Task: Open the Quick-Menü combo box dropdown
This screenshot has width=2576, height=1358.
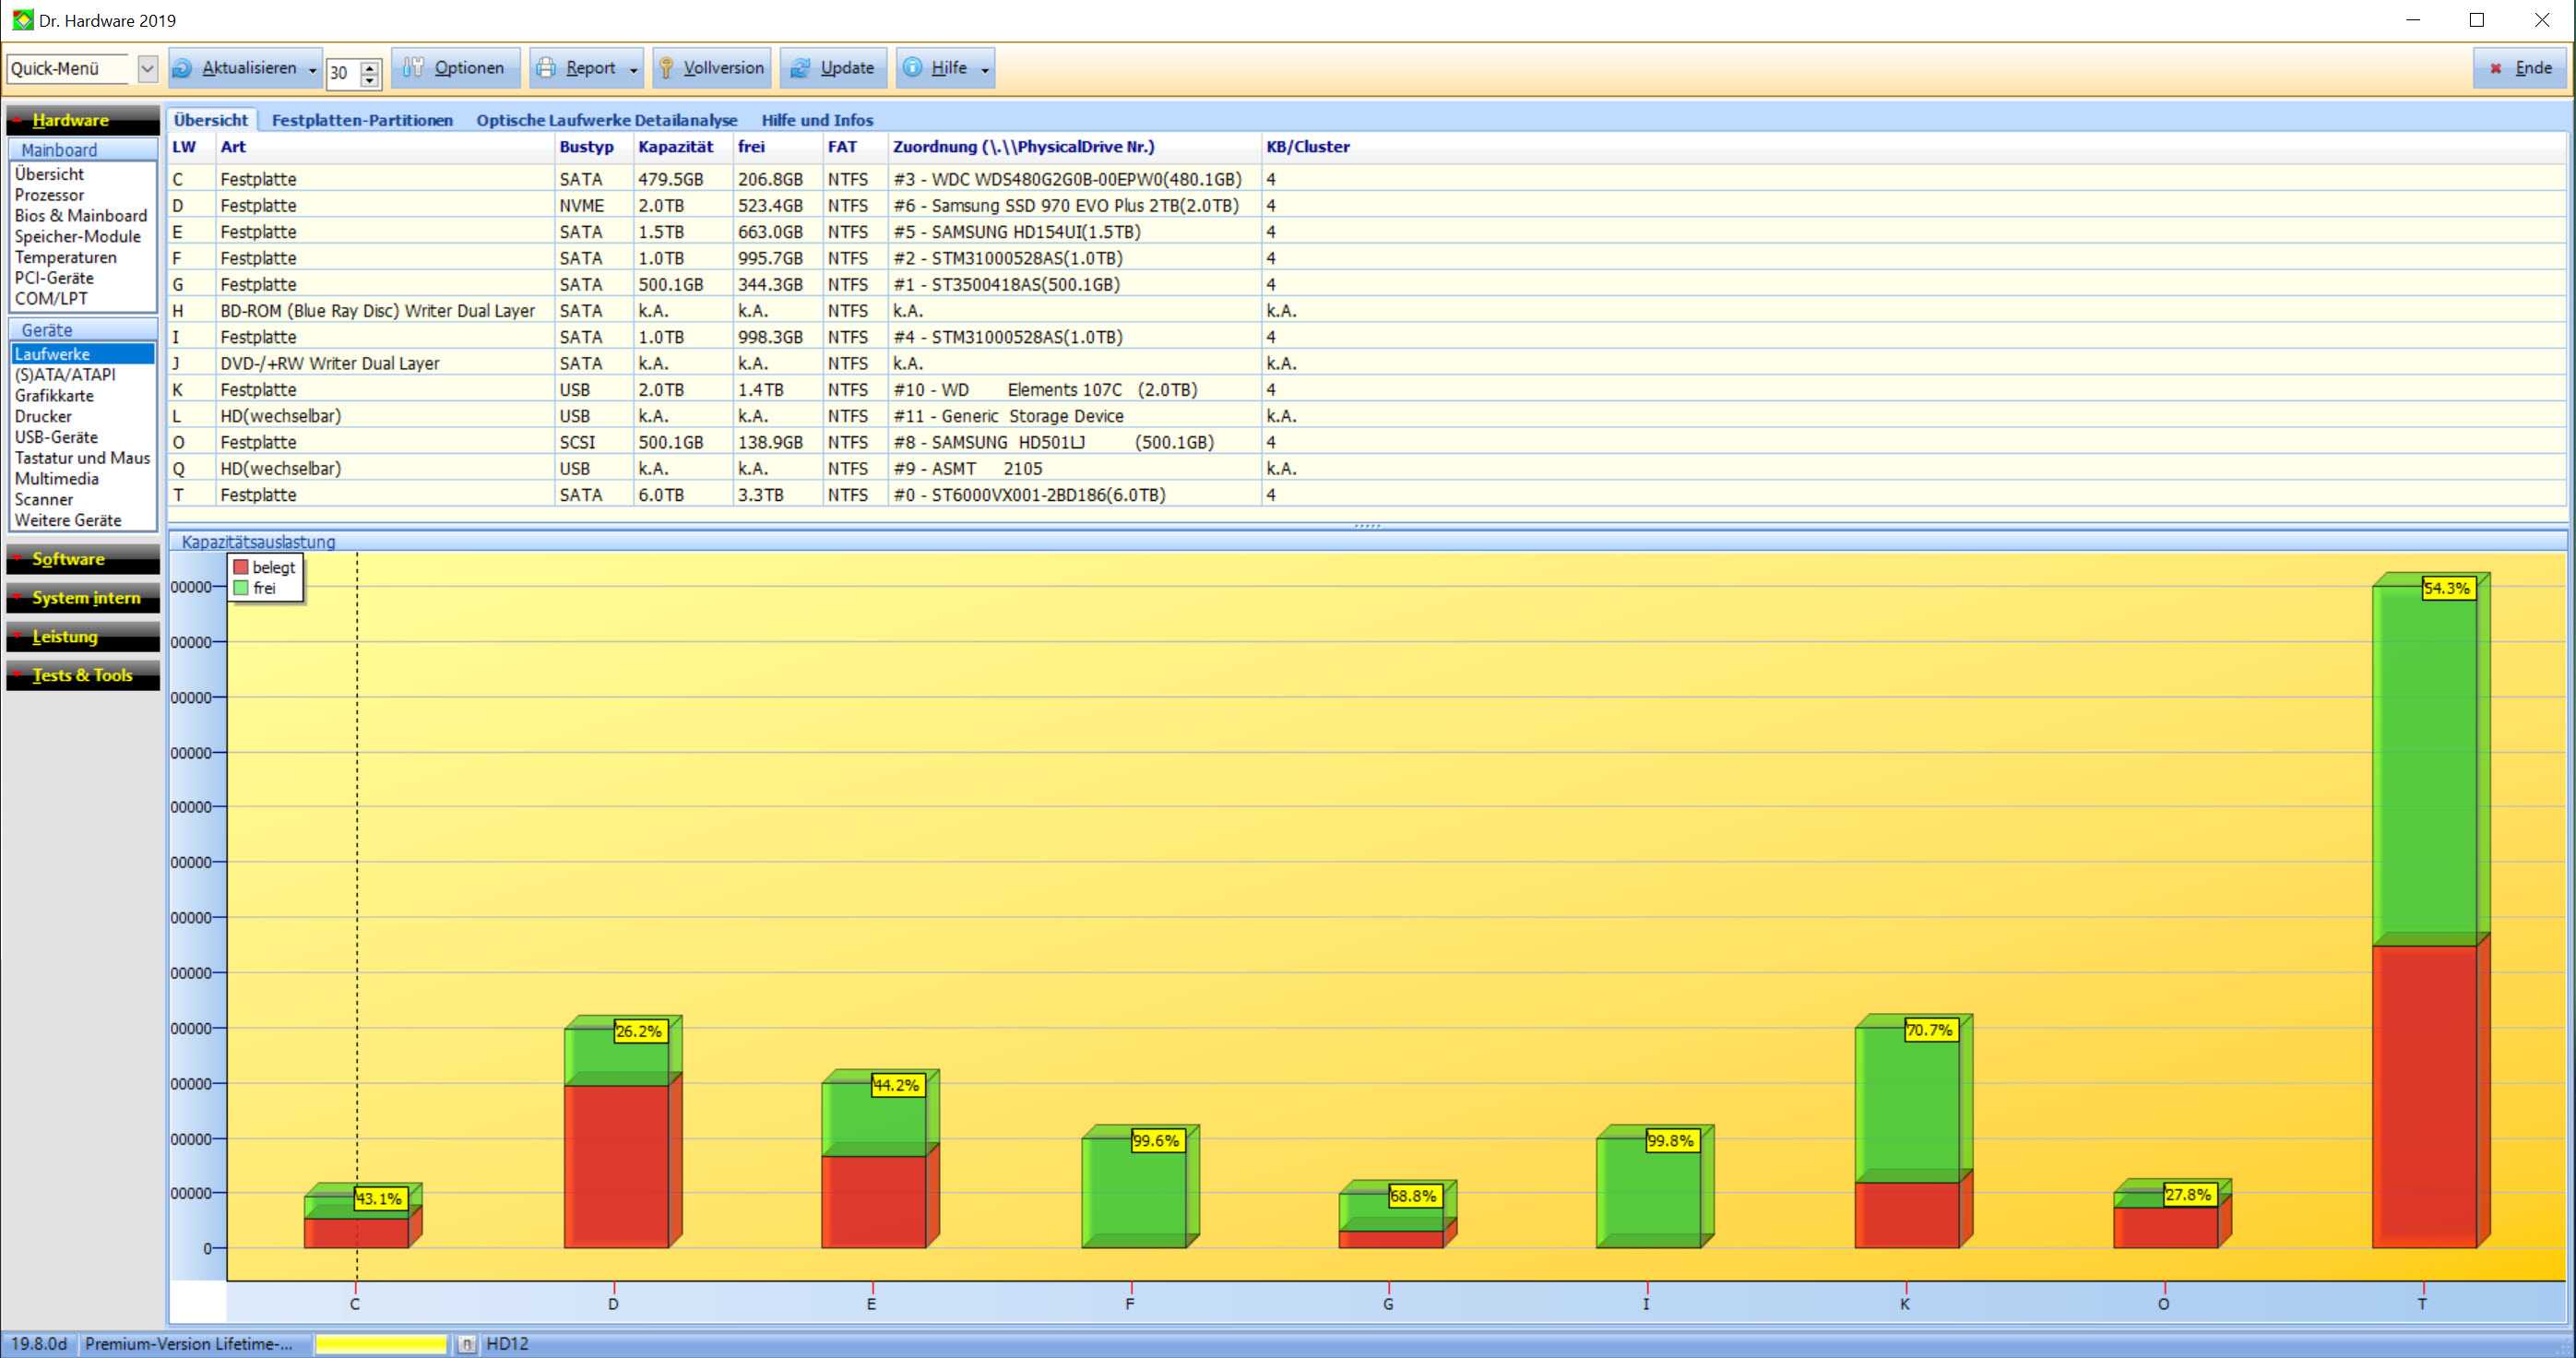Action: pos(147,68)
